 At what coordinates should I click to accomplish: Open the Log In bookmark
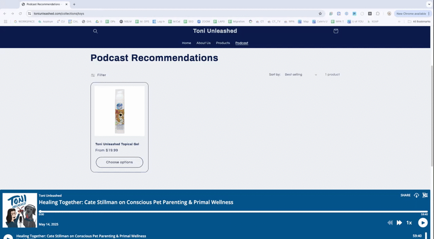159,22
